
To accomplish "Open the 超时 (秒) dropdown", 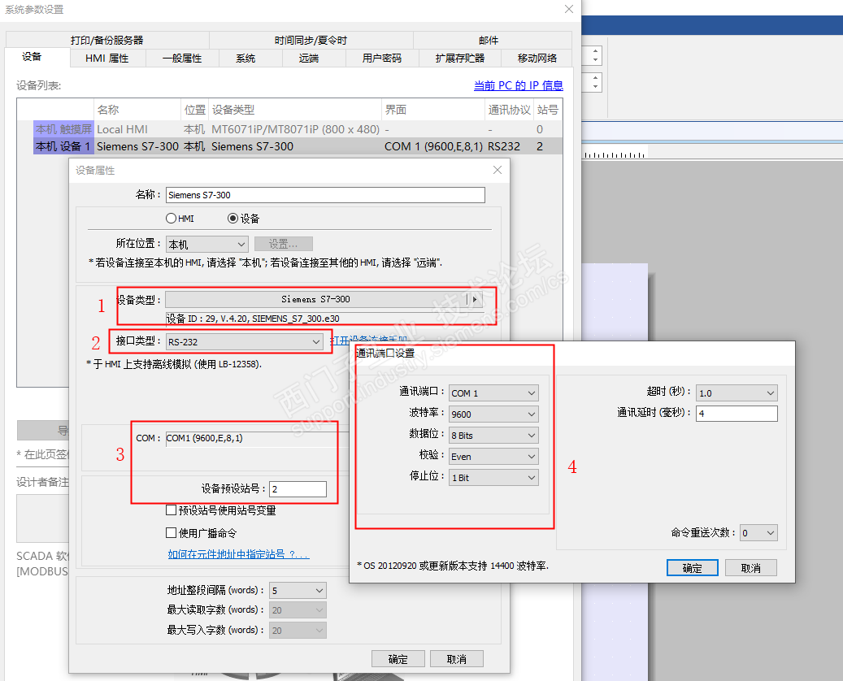I will coord(737,393).
